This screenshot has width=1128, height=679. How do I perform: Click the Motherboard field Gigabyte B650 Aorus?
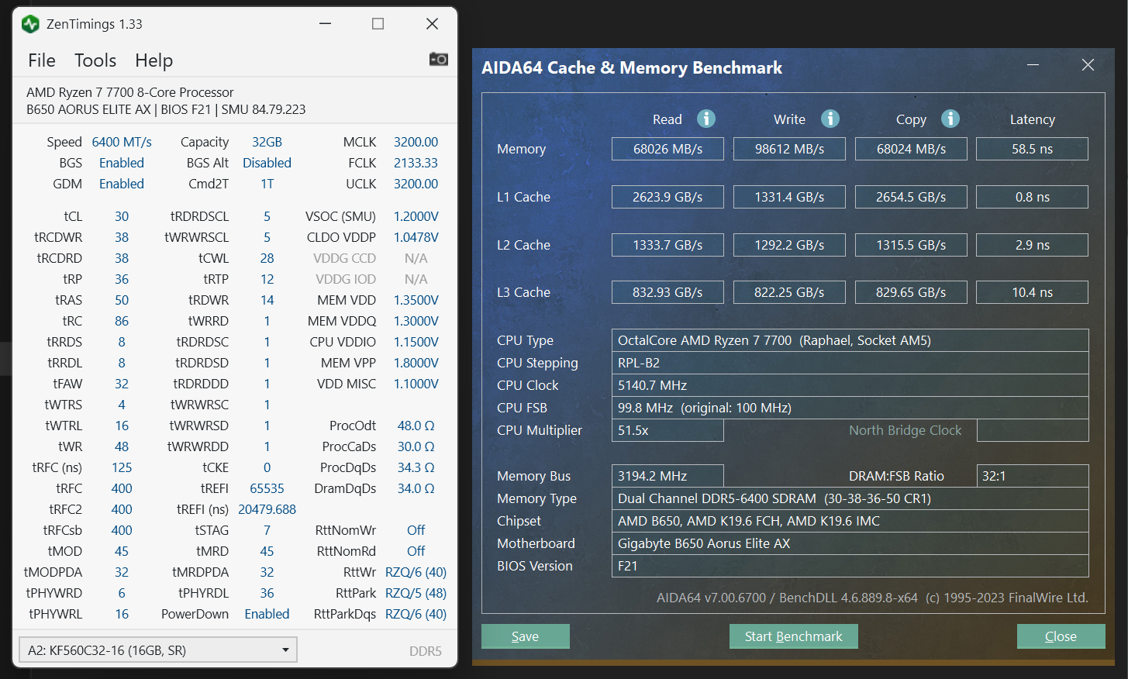850,543
